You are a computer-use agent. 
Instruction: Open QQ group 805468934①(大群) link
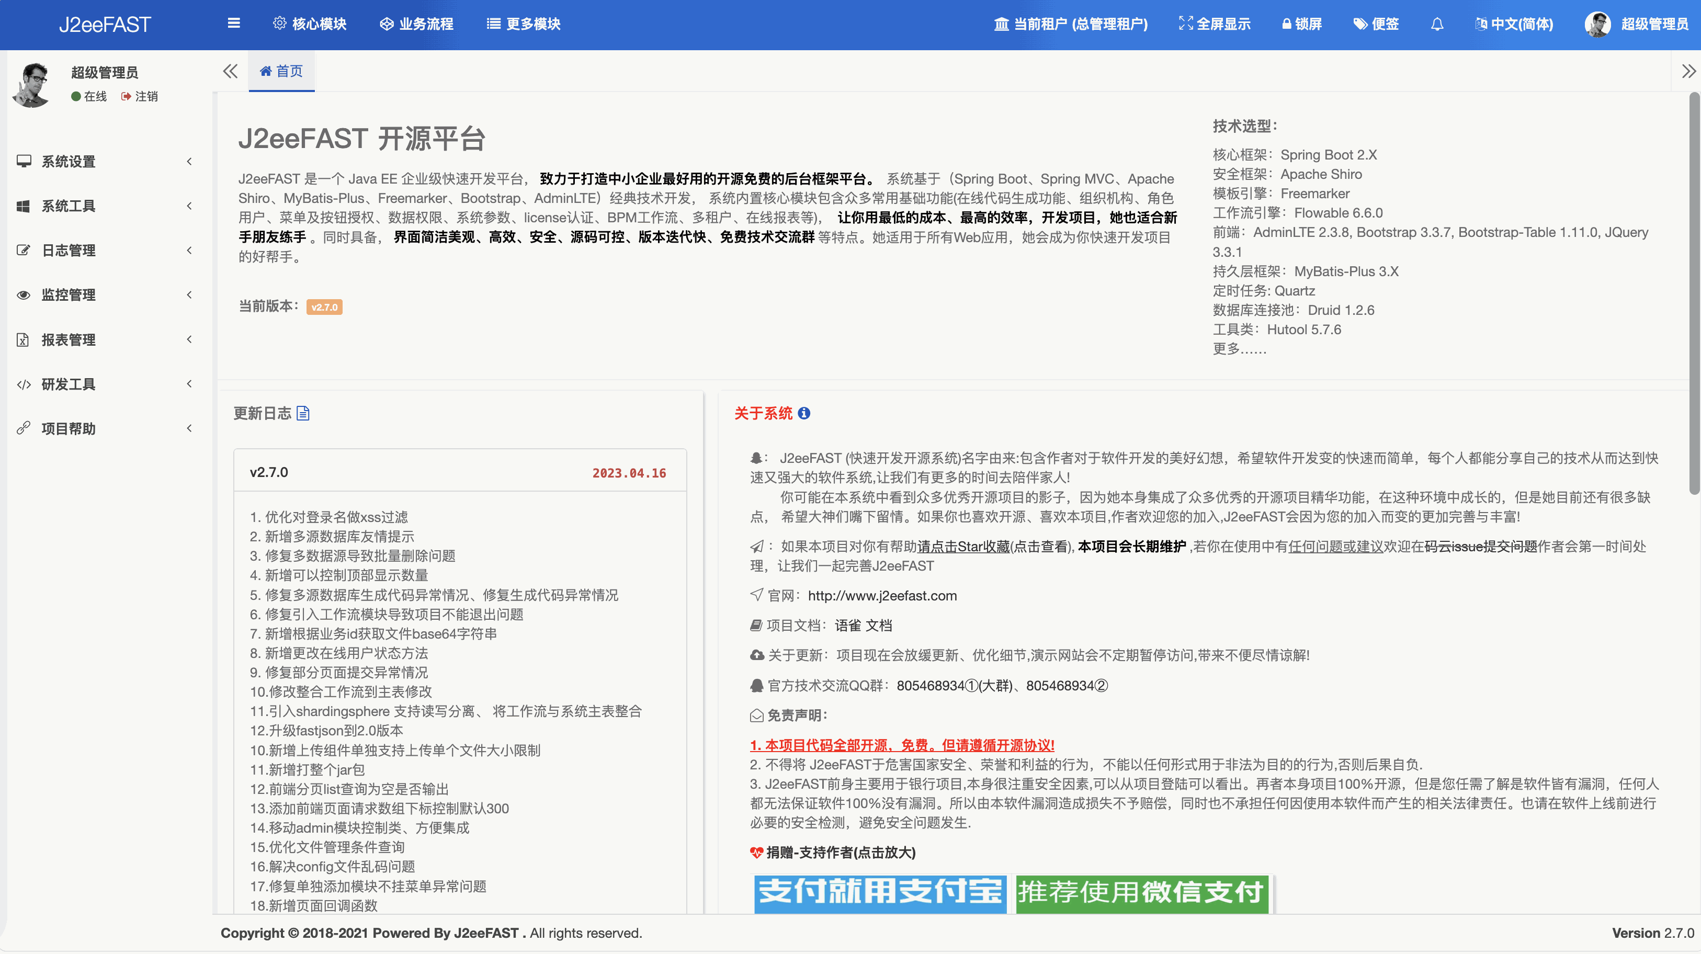(954, 686)
